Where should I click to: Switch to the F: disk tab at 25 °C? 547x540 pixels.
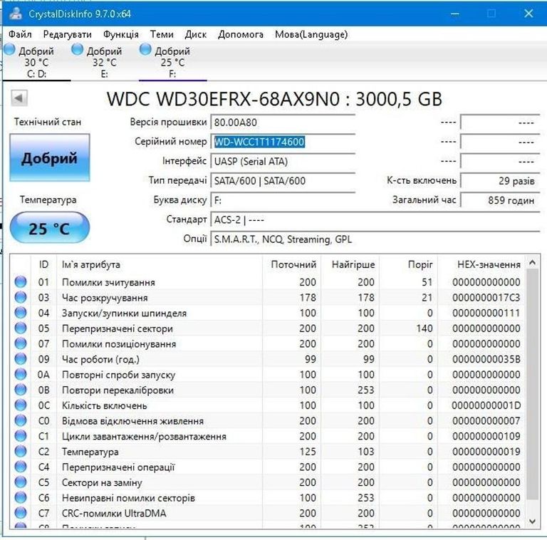coord(172,62)
